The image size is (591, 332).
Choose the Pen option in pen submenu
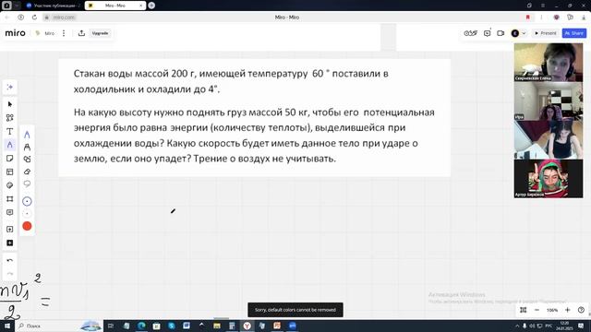[x=27, y=135]
